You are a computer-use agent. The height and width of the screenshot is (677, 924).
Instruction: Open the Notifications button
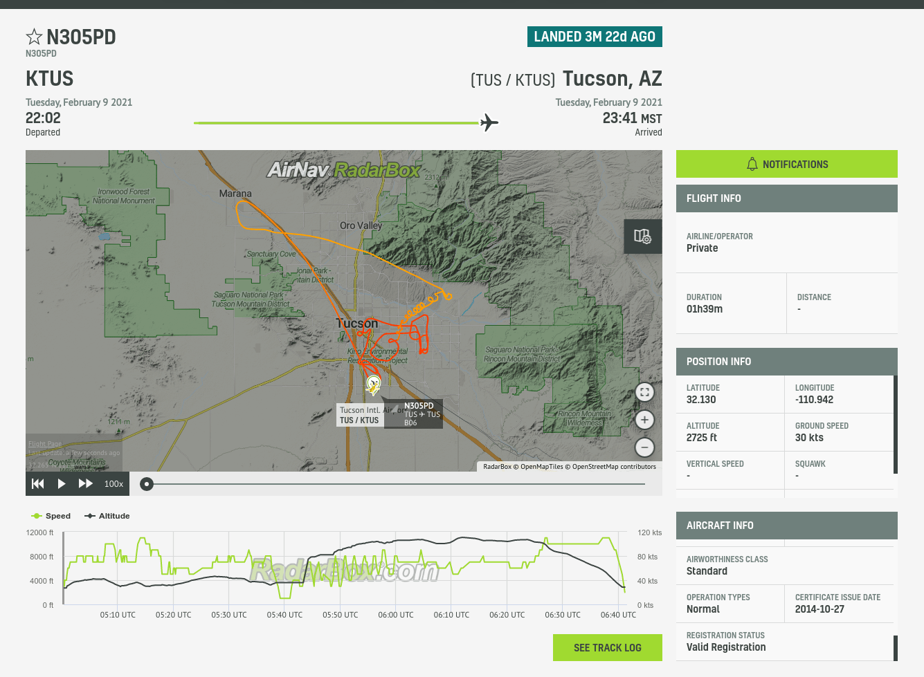point(787,164)
